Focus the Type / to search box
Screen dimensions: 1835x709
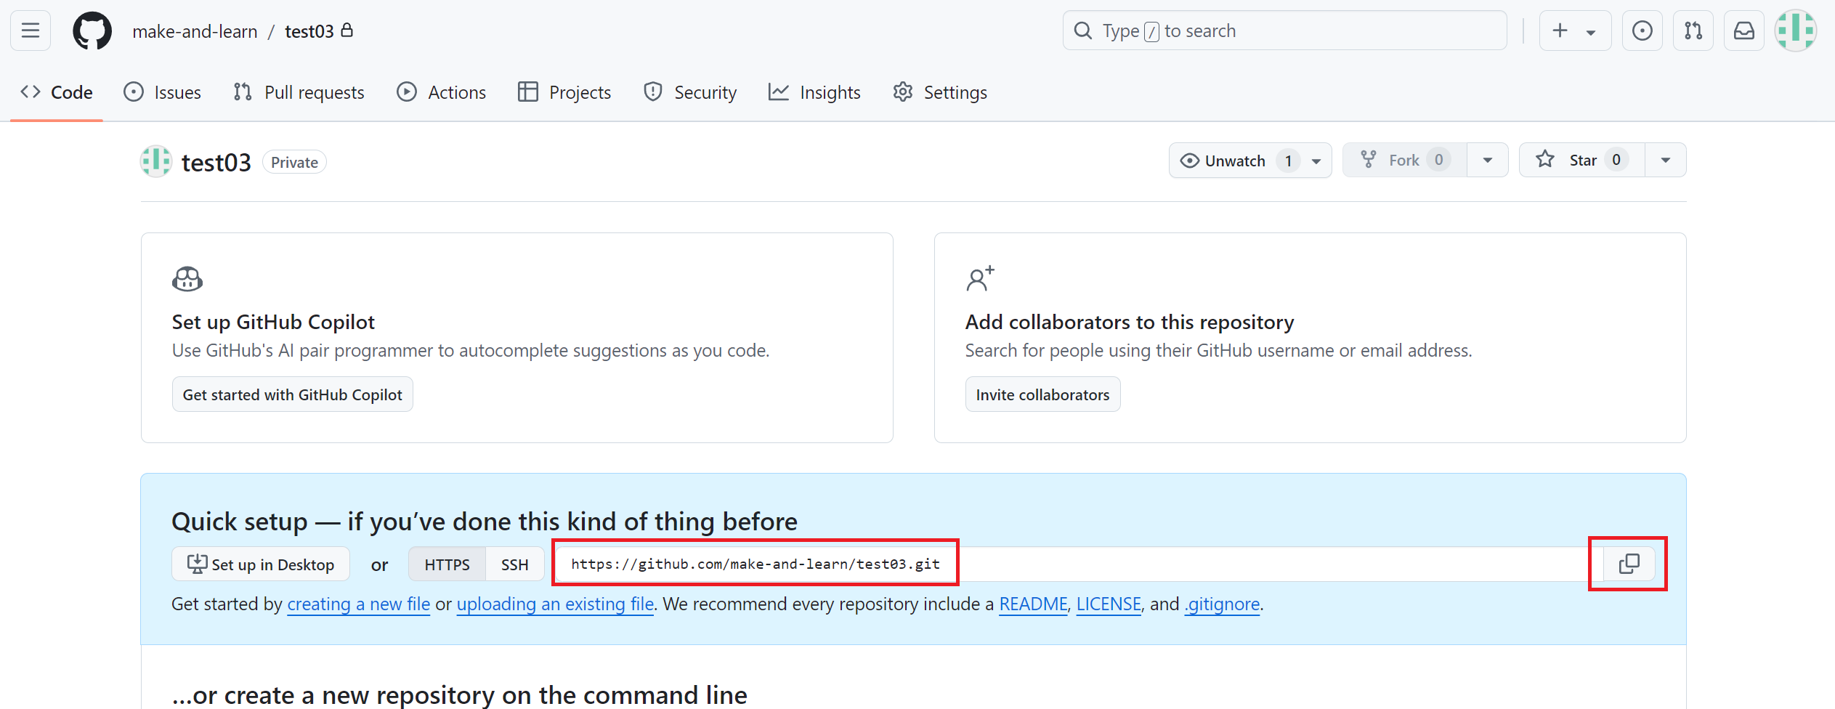coord(1284,31)
